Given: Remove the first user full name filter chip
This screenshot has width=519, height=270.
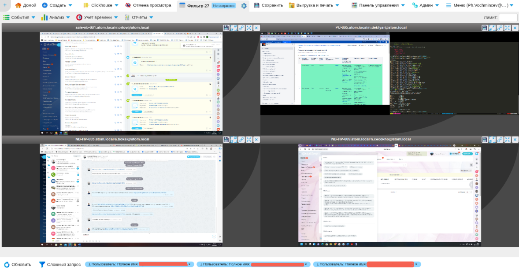Looking at the screenshot, I should point(189,264).
